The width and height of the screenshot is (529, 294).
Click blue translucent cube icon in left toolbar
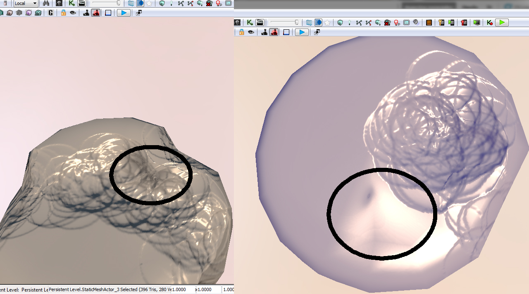pos(131,3)
